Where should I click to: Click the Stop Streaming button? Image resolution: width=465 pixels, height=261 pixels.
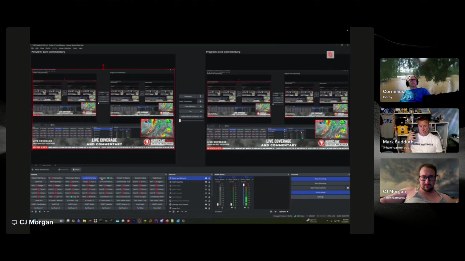pyautogui.click(x=320, y=179)
